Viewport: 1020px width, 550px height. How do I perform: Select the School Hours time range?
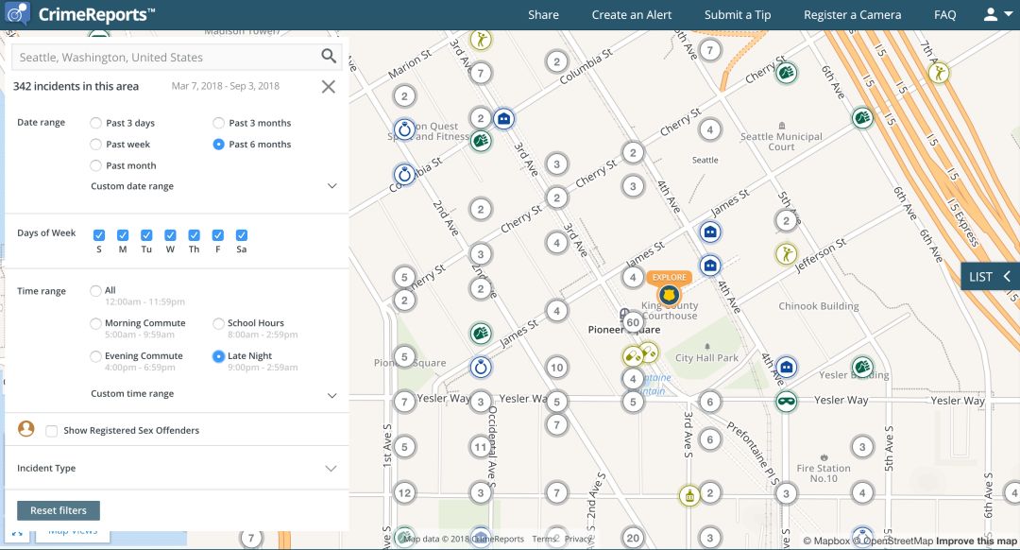(218, 323)
